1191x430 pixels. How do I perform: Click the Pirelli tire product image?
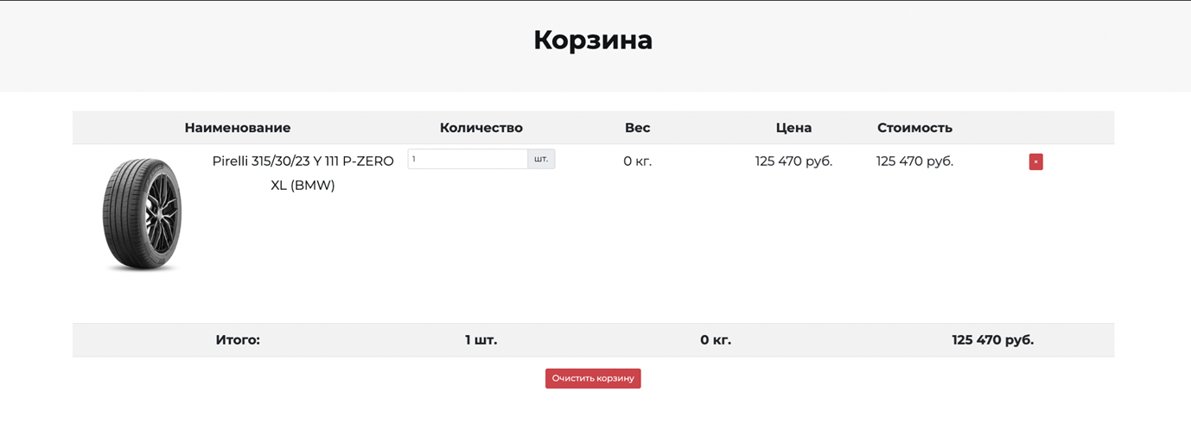(x=143, y=215)
